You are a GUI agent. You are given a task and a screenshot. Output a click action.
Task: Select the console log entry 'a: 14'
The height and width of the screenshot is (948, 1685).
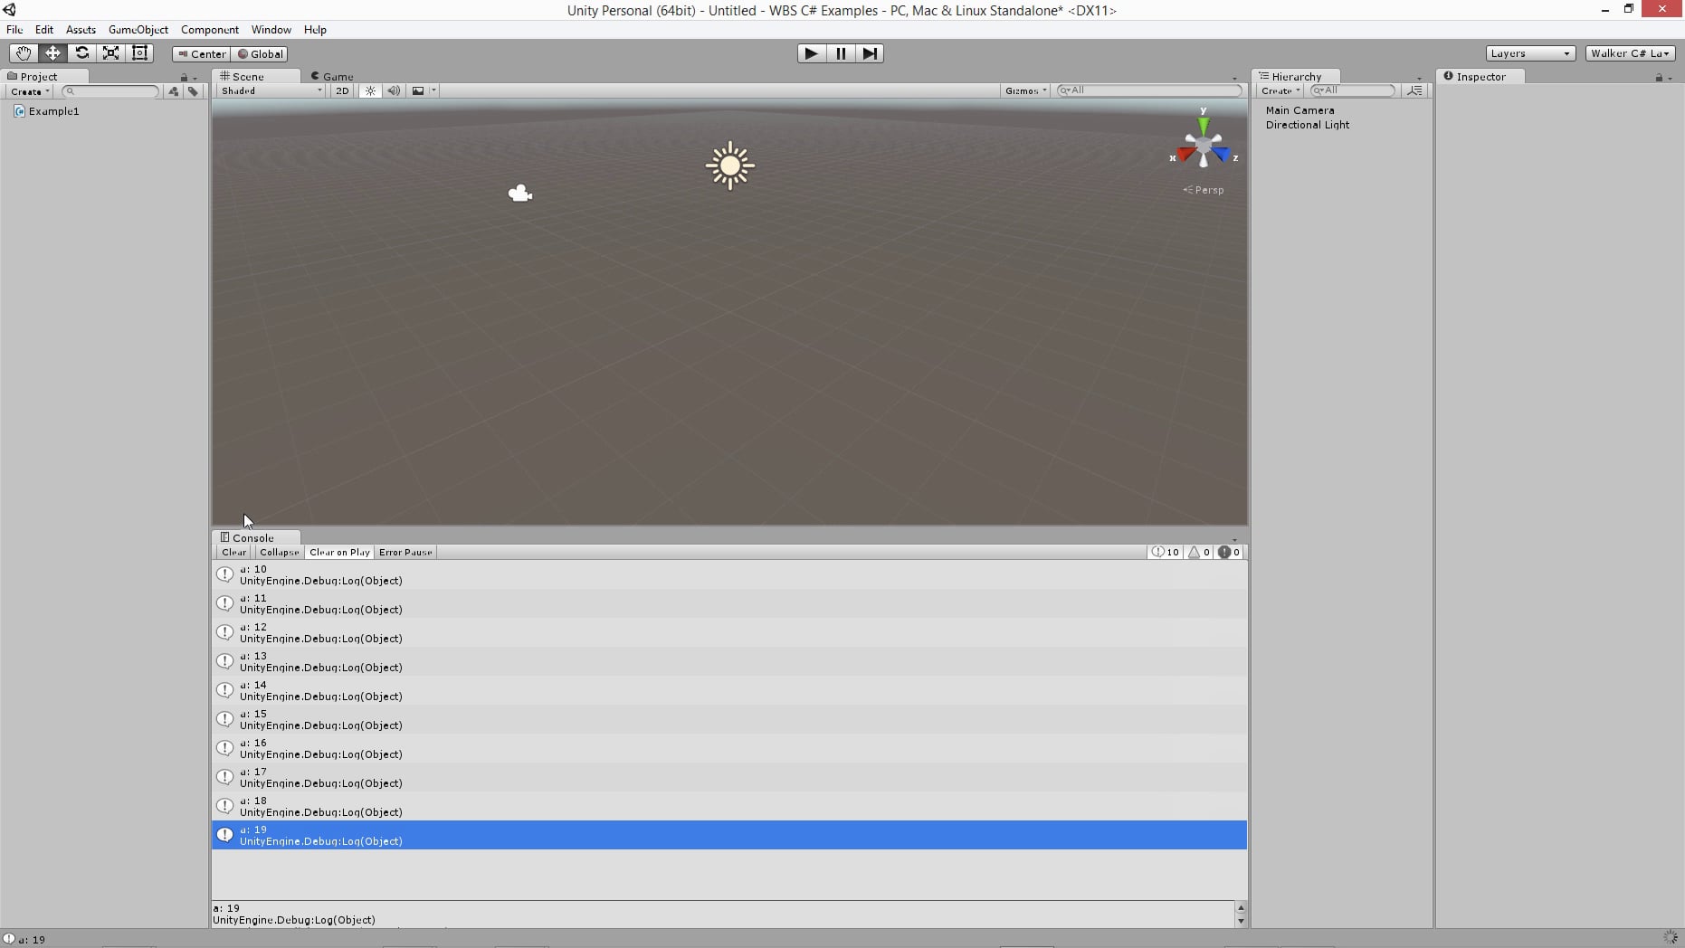[729, 690]
